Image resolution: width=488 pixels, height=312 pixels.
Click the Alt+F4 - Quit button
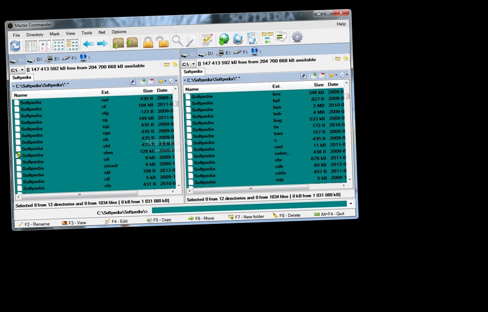pyautogui.click(x=329, y=214)
